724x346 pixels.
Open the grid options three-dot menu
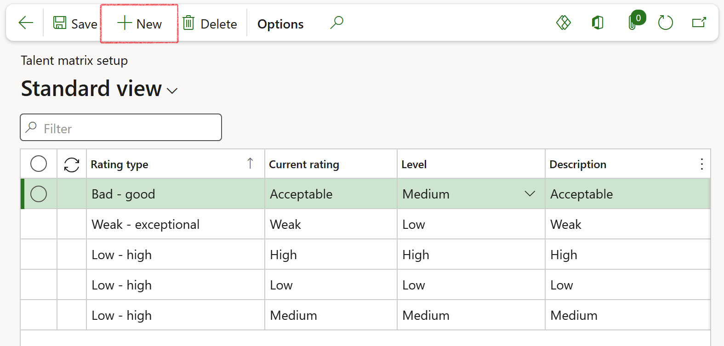pos(701,164)
